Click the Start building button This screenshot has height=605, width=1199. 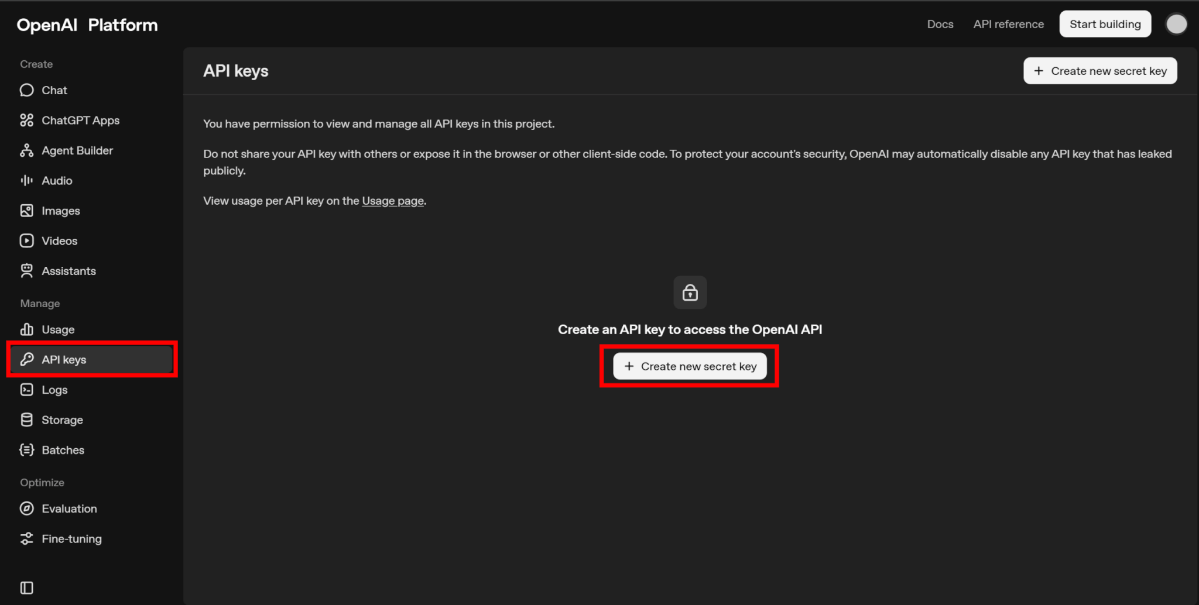point(1105,24)
